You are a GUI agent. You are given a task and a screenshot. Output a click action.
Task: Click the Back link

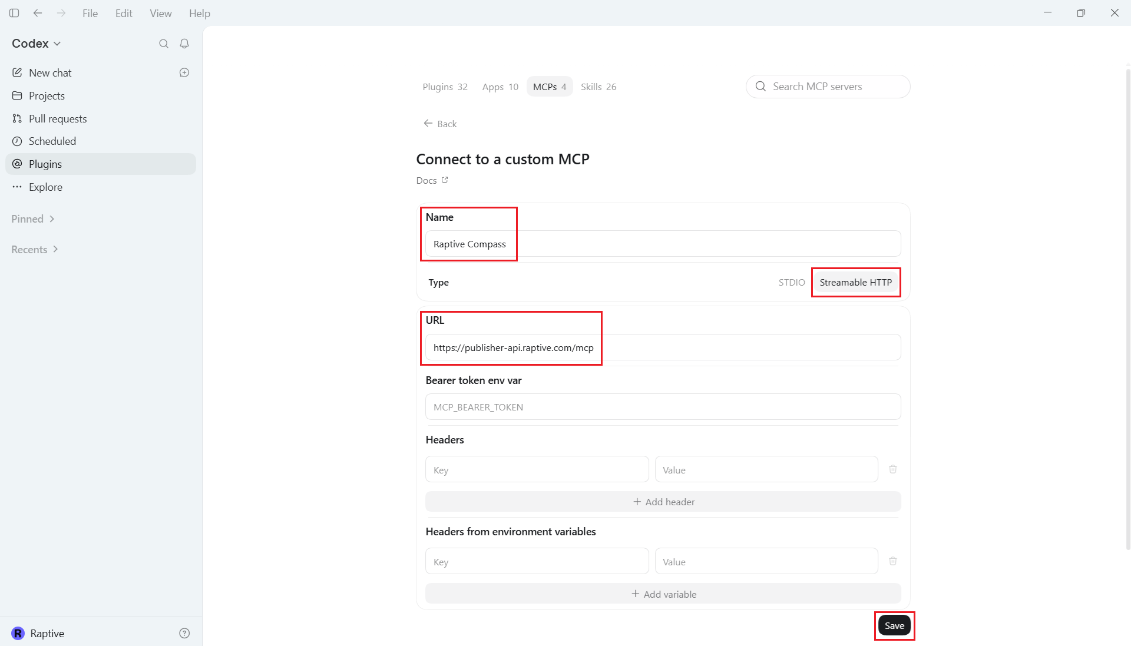pyautogui.click(x=440, y=124)
